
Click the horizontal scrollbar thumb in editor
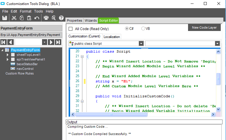point(111,115)
